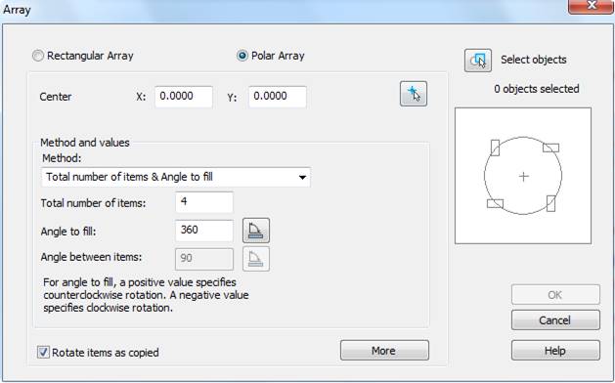Click the Select objects icon button
615x383 pixels.
pyautogui.click(x=478, y=61)
